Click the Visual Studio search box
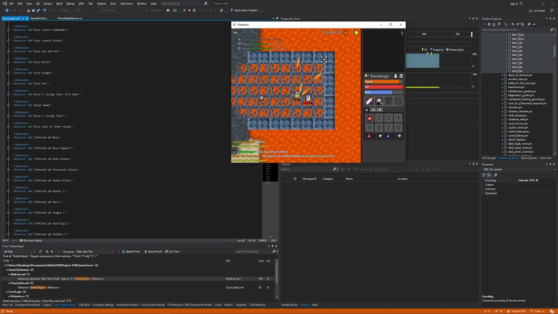The width and height of the screenshot is (558, 314). point(184,3)
